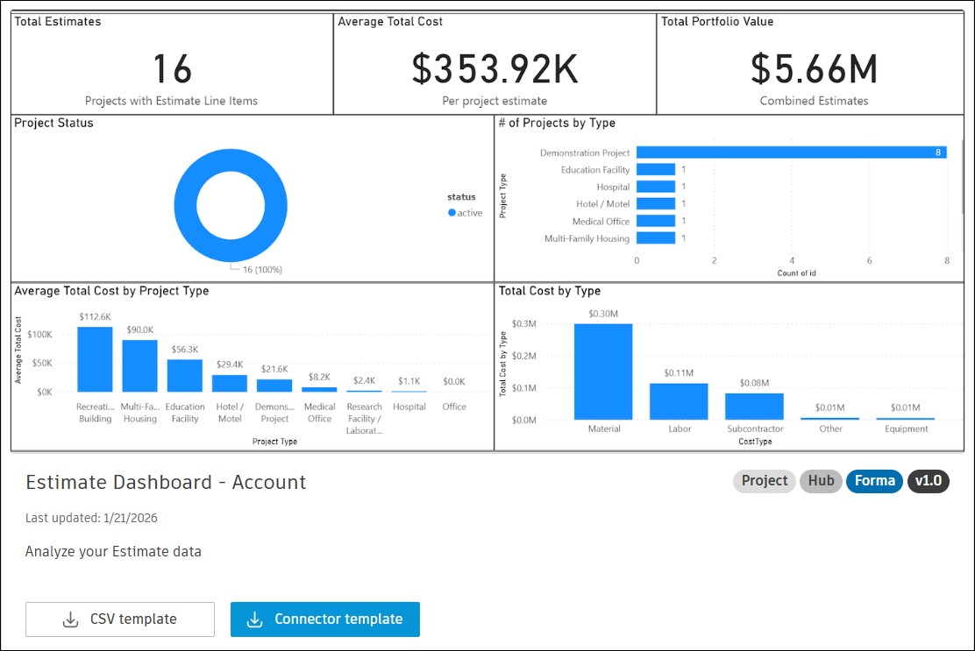Click the Demonstration Project bar
Viewport: 975px width, 651px height.
pos(792,152)
